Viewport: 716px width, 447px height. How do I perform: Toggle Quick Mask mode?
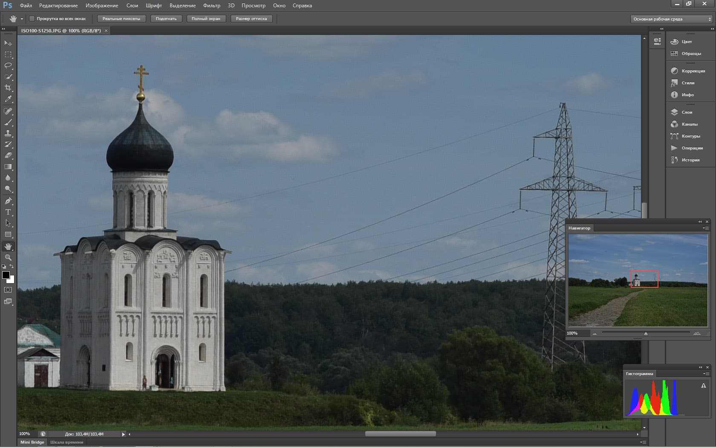pos(8,290)
